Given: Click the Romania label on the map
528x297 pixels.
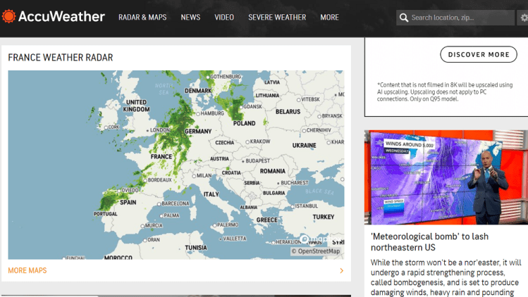Looking at the screenshot, I should point(272,171).
